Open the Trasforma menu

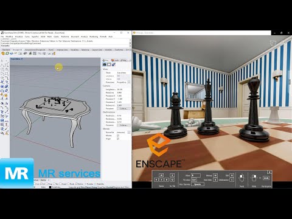coord(65,36)
